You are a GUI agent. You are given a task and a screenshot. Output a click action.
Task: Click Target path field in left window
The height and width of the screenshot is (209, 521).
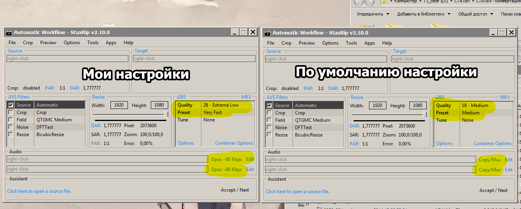click(x=194, y=59)
